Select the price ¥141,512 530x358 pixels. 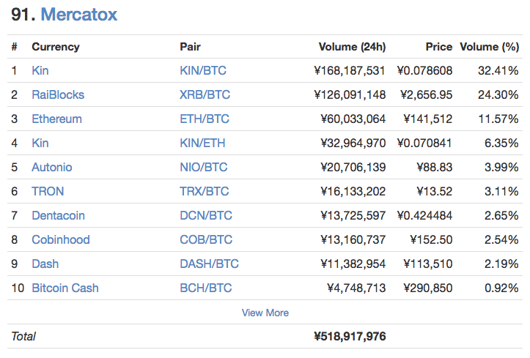point(428,119)
